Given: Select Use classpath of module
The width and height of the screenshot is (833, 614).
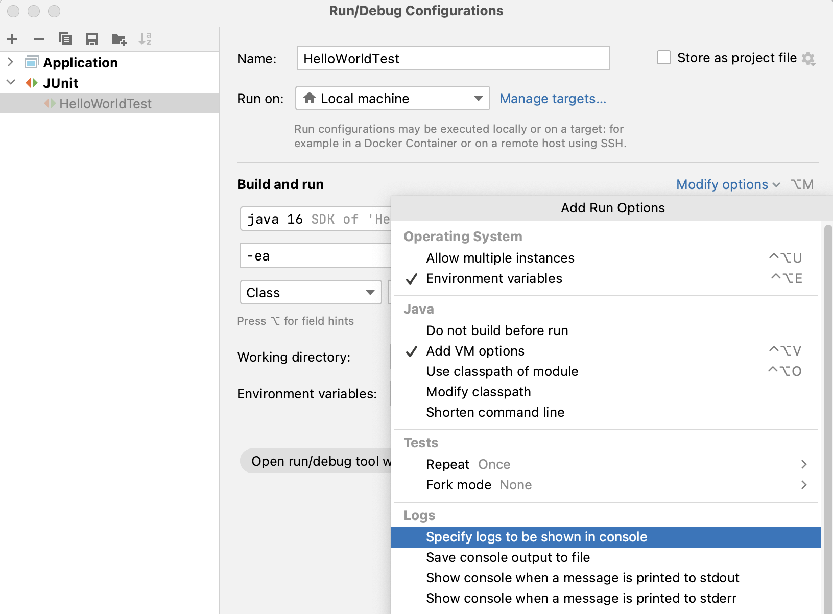Looking at the screenshot, I should [x=606, y=371].
